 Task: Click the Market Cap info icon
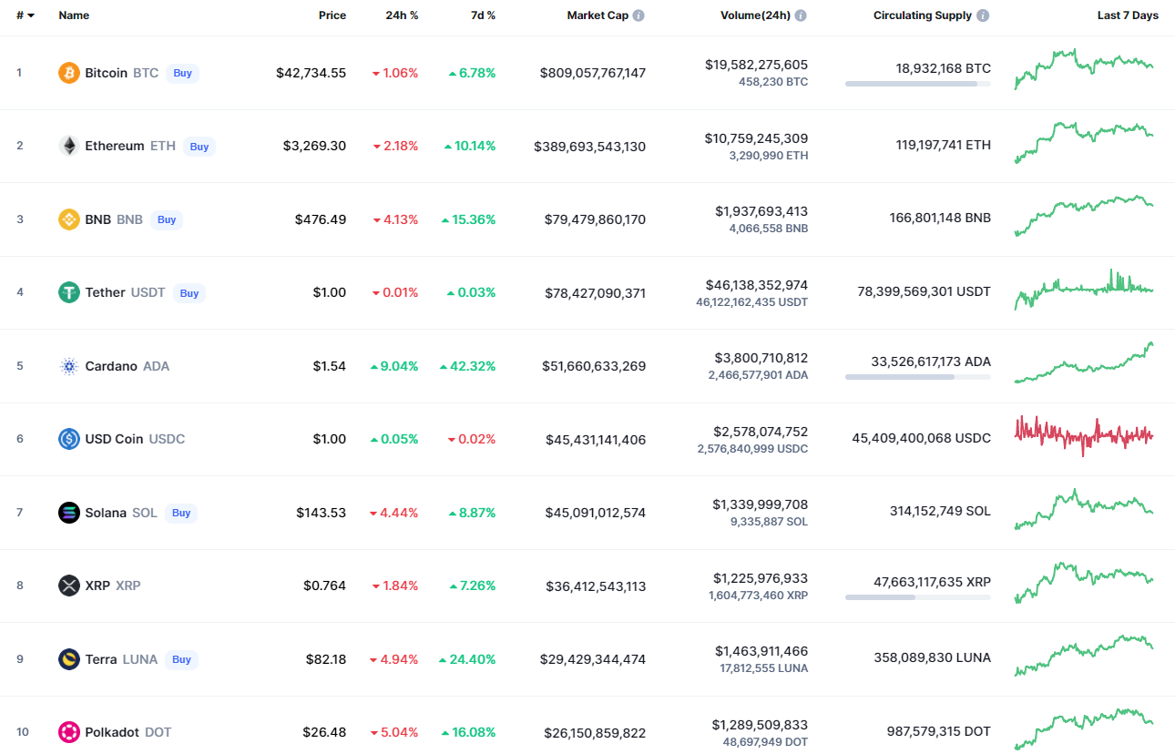click(639, 15)
